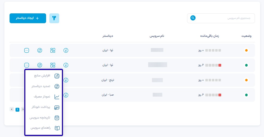Click ایجاد دیتاسنتر create button
This screenshot has height=137, width=264.
point(28,18)
